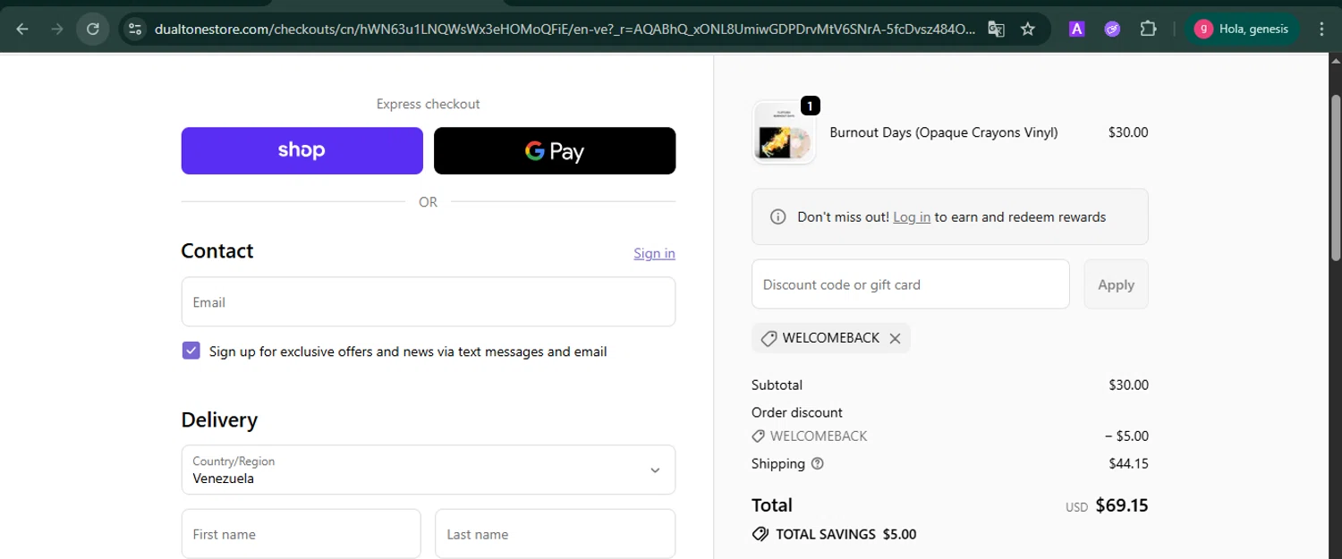Click the $44.15 shipping cost
This screenshot has width=1342, height=559.
point(1128,463)
